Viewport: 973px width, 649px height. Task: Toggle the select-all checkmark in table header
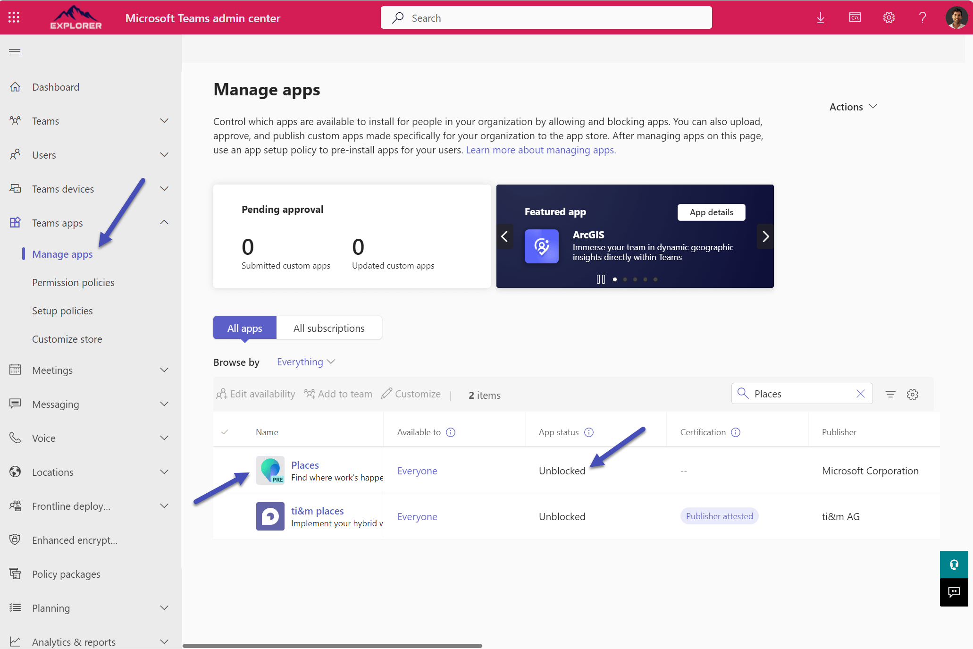(225, 432)
